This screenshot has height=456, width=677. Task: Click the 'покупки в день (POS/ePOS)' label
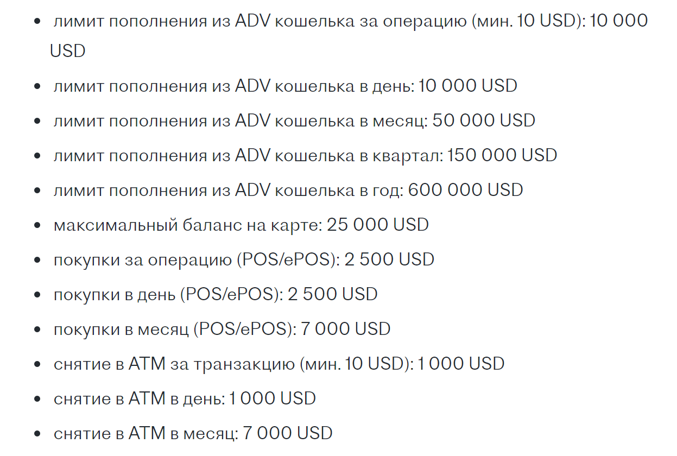click(168, 294)
